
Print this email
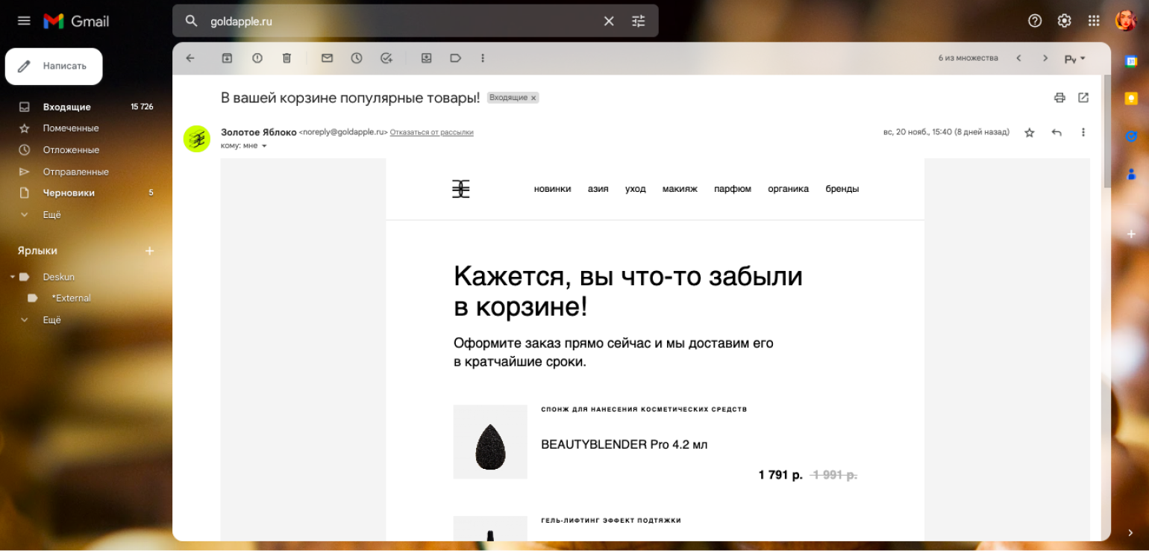pos(1059,97)
